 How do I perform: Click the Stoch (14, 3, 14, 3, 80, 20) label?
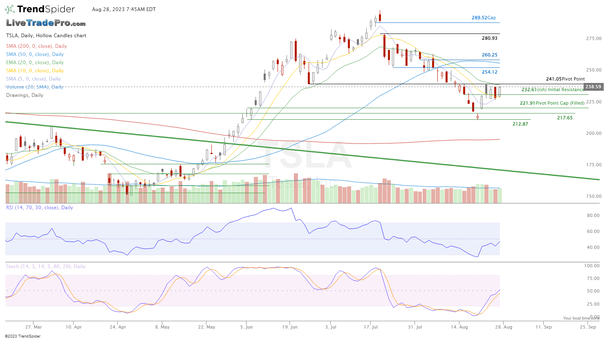click(46, 266)
